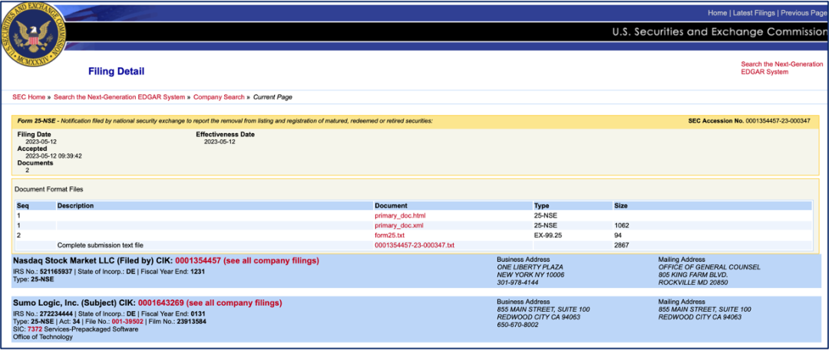Click the Description column header
The height and width of the screenshot is (350, 829).
[75, 205]
